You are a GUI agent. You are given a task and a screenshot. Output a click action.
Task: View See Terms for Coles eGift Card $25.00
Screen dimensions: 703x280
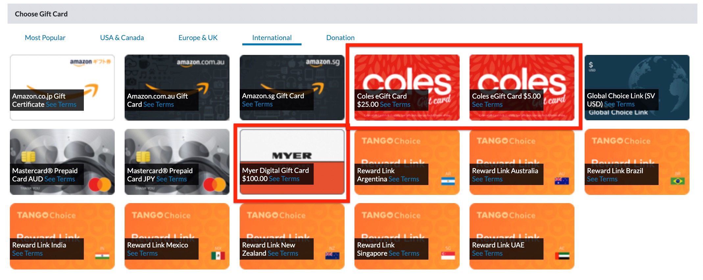[x=395, y=105]
